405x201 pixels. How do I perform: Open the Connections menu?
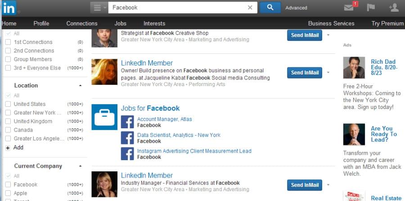(82, 23)
